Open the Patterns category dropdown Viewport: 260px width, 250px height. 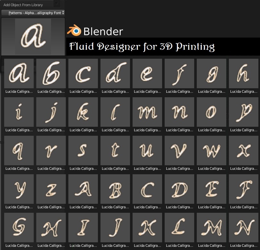click(33, 13)
